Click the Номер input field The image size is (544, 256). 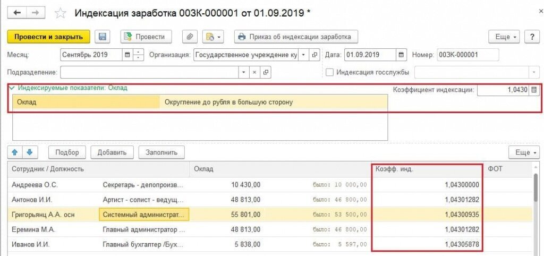click(467, 55)
